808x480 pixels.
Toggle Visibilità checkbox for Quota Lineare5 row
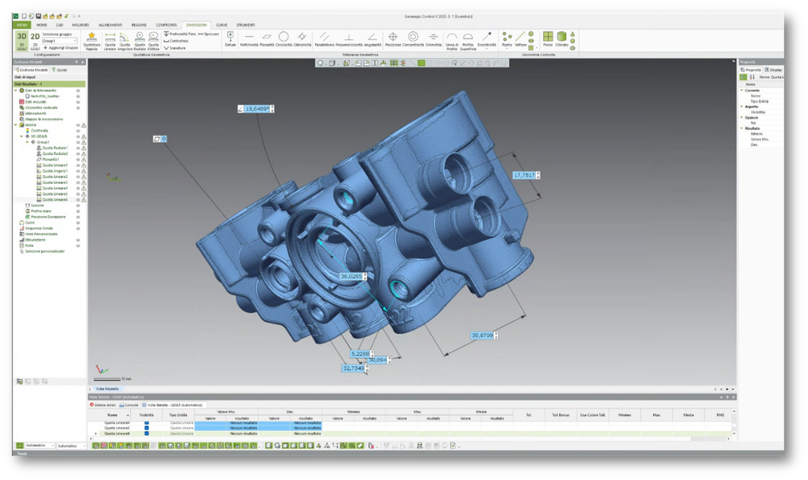[x=147, y=428]
